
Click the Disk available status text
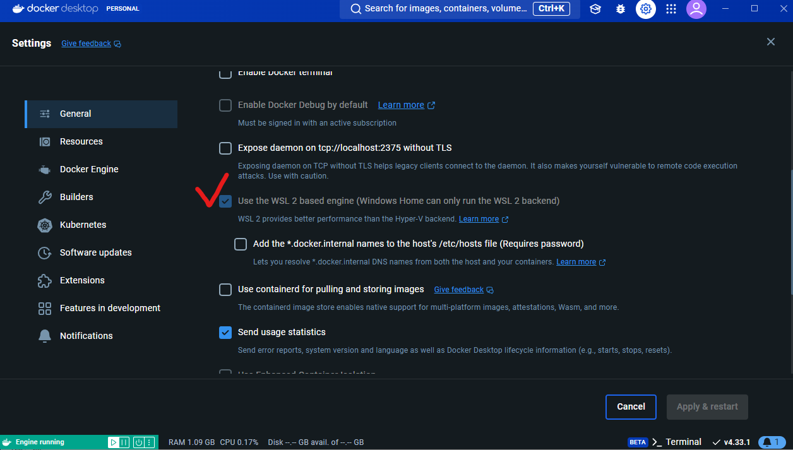[316, 442]
